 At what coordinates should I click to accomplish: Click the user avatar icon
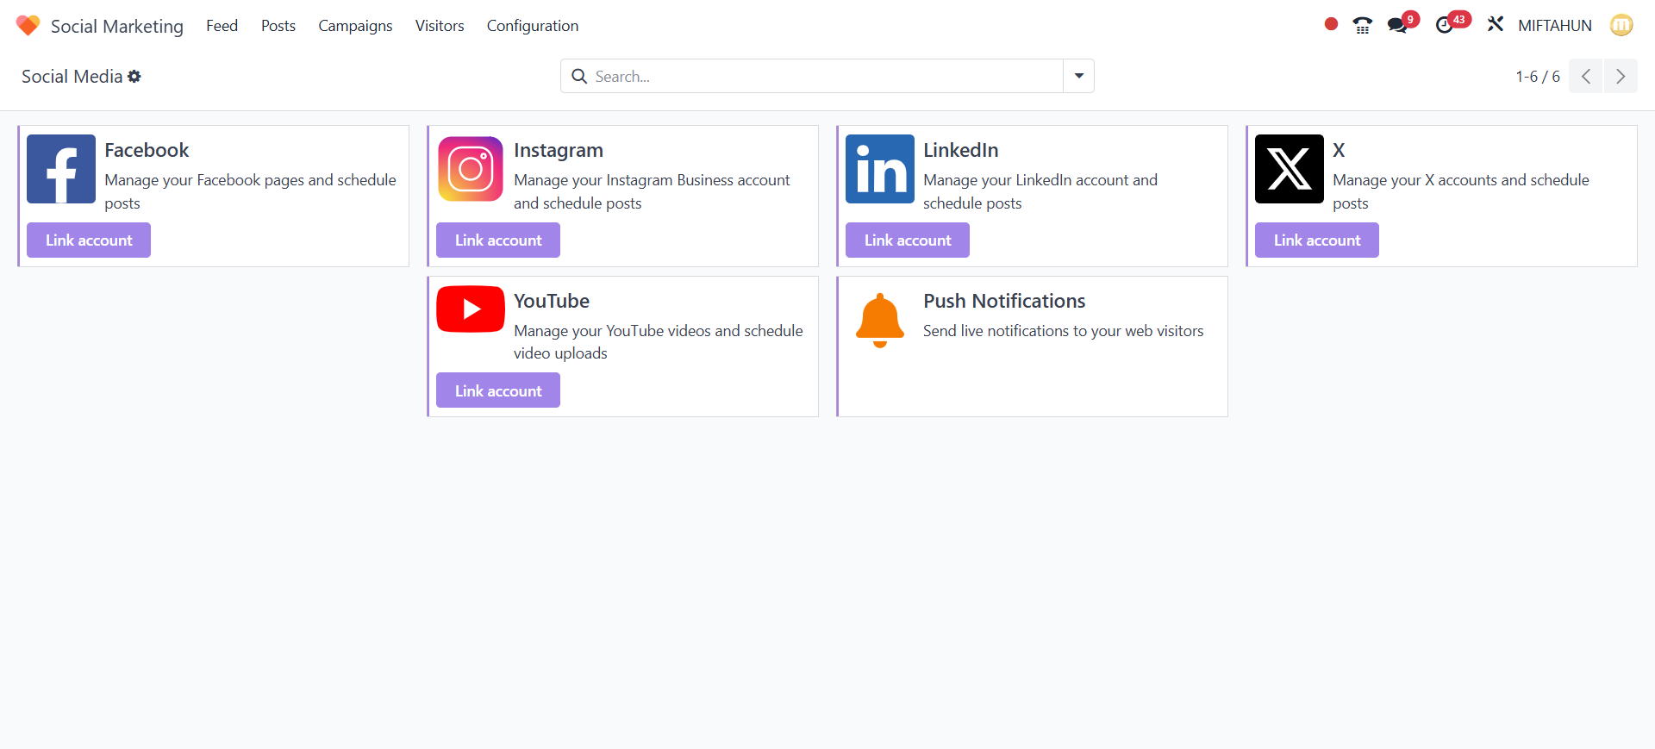[1621, 25]
